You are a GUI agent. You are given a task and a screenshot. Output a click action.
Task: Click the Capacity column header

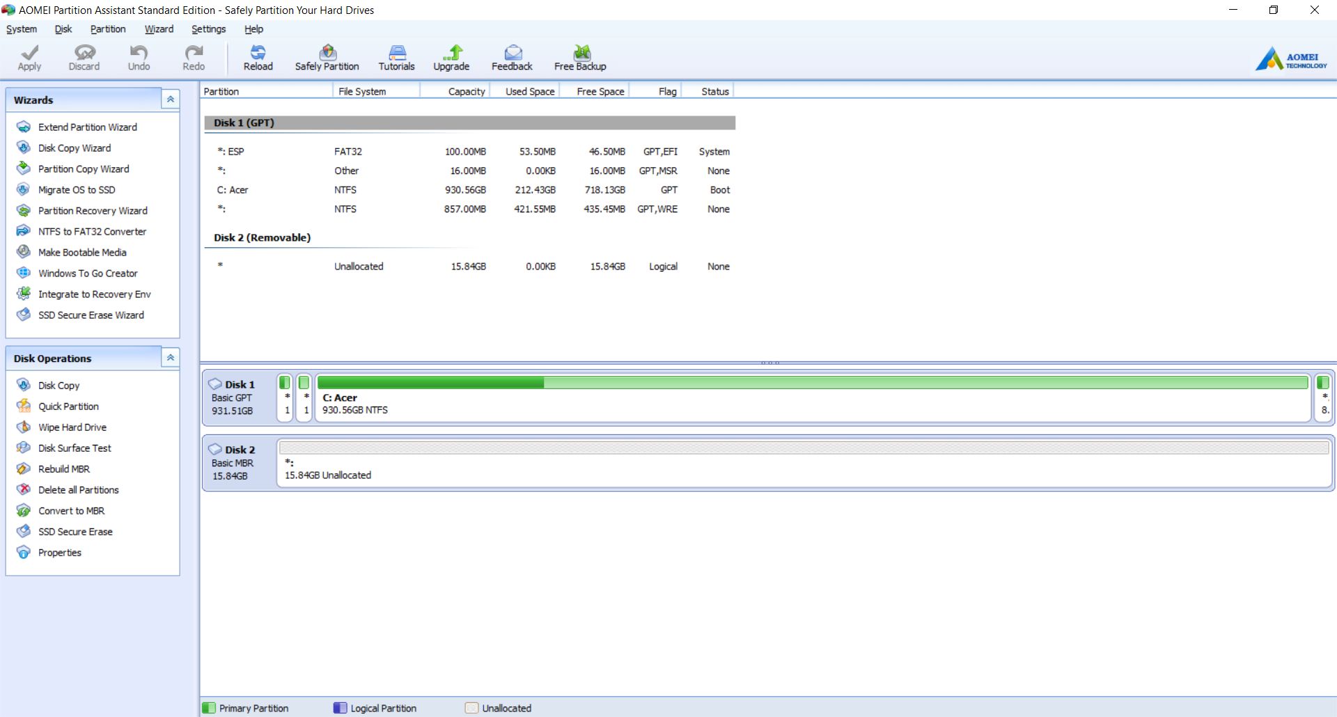tap(466, 91)
